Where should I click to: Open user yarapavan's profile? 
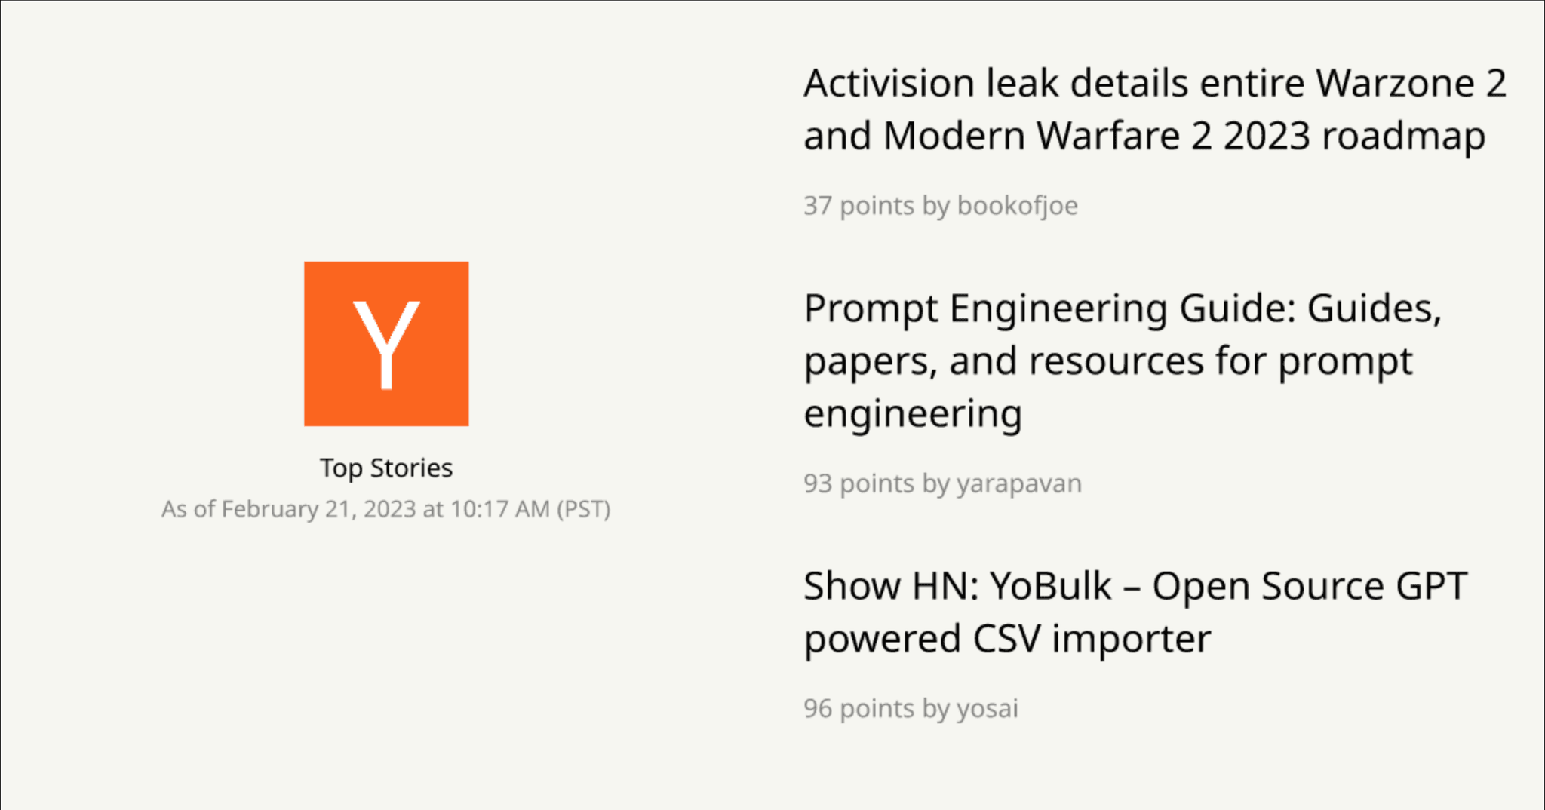[x=1018, y=483]
